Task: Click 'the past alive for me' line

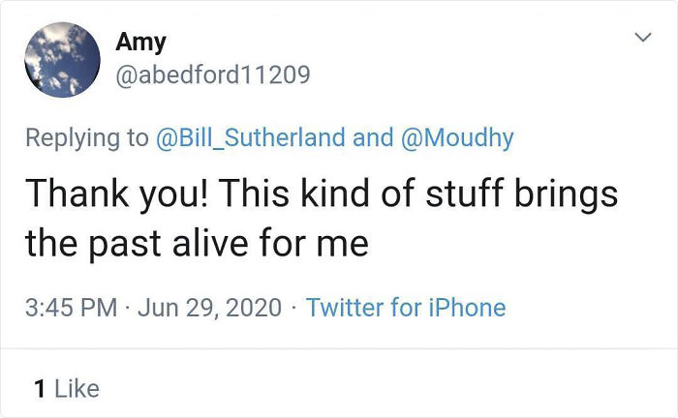Action: pos(197,242)
